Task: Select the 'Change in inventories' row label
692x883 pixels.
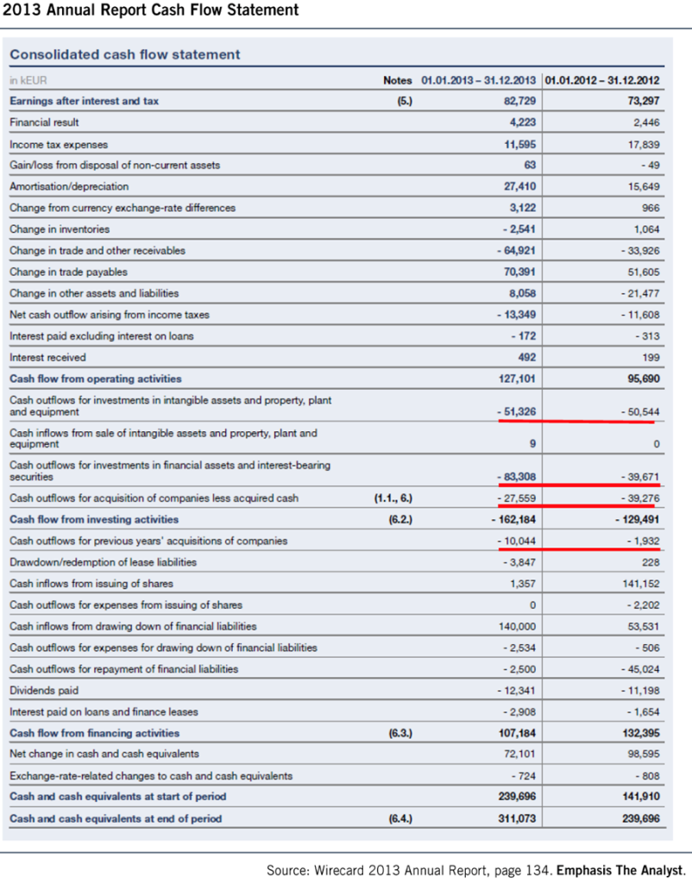Action: point(60,229)
